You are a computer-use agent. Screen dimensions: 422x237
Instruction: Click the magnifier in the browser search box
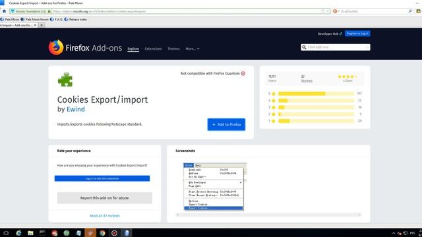[x=410, y=11]
